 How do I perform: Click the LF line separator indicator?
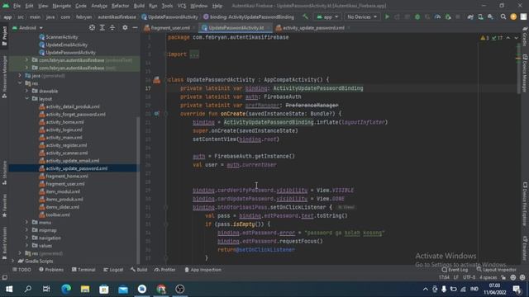pyautogui.click(x=455, y=277)
